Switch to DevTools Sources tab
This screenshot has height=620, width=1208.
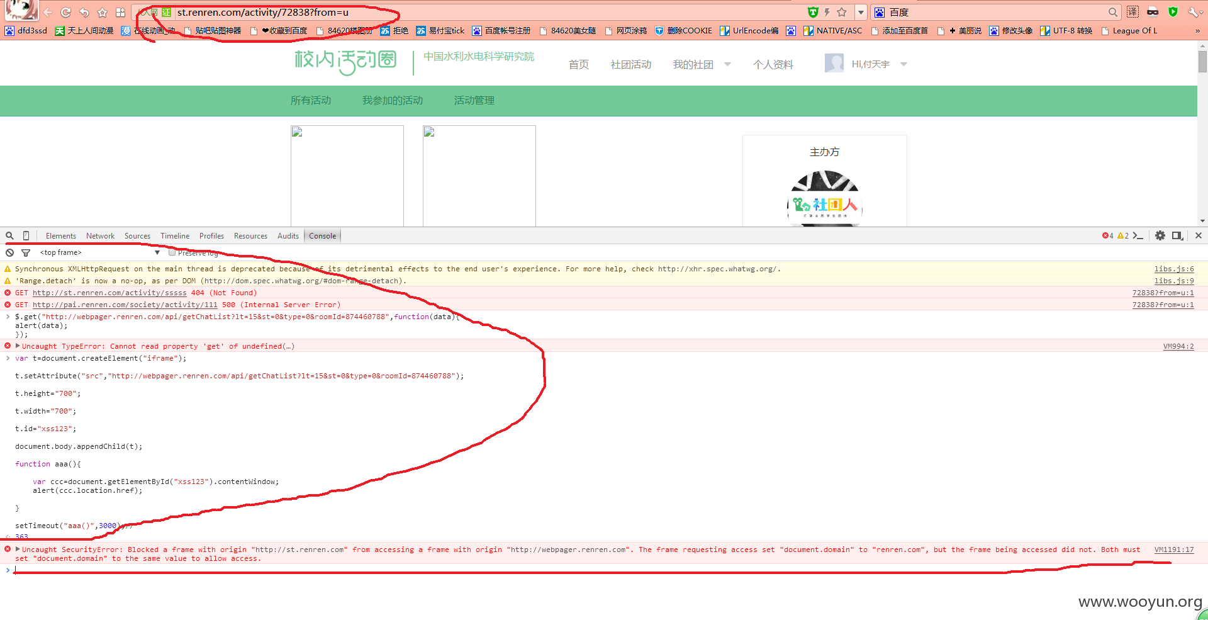pyautogui.click(x=137, y=236)
